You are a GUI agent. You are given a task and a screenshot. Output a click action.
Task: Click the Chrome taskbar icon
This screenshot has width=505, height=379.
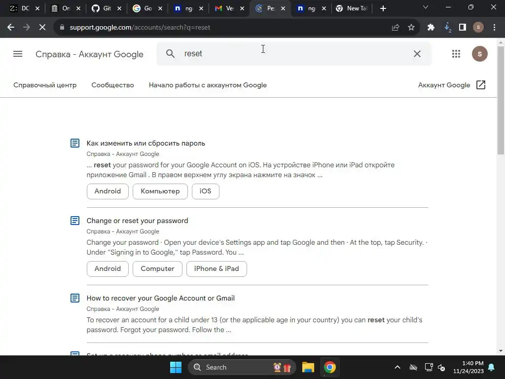330,367
